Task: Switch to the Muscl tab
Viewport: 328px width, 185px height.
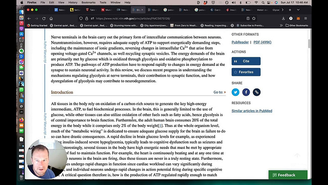Action: pos(107,10)
